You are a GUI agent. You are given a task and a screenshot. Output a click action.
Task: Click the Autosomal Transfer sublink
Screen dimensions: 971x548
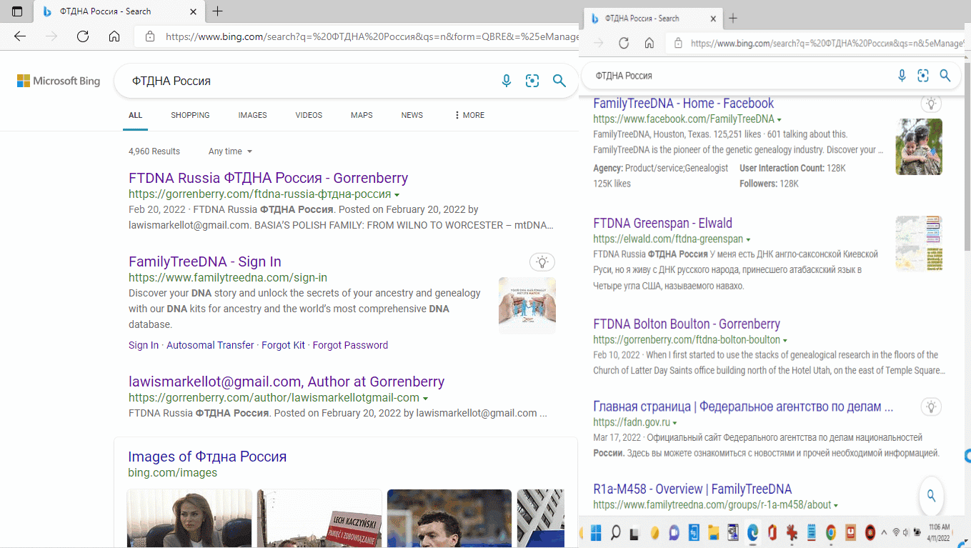210,345
